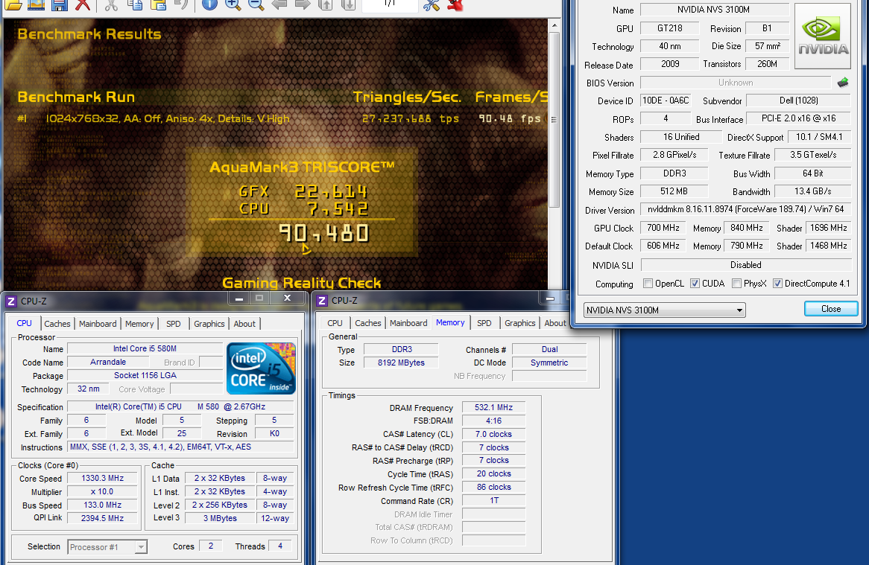Go to previous image with left arrow icon

coord(279,5)
